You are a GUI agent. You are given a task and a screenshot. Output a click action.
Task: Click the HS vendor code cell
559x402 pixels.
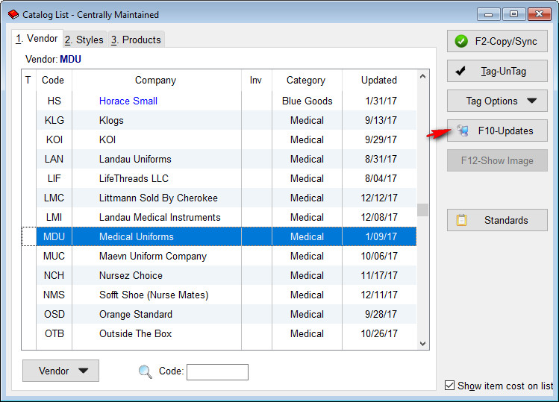54,101
